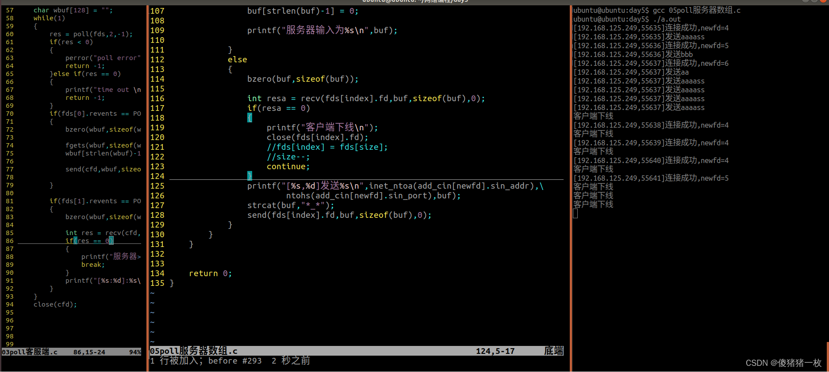
Task: Click the 124,5-17 cursor position indicator
Action: click(495, 351)
